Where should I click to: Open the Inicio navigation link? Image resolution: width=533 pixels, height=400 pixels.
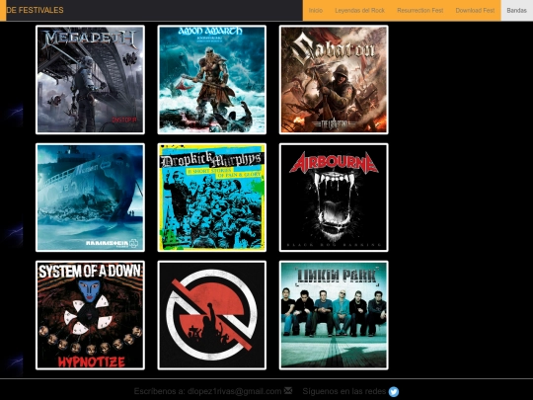tap(316, 10)
